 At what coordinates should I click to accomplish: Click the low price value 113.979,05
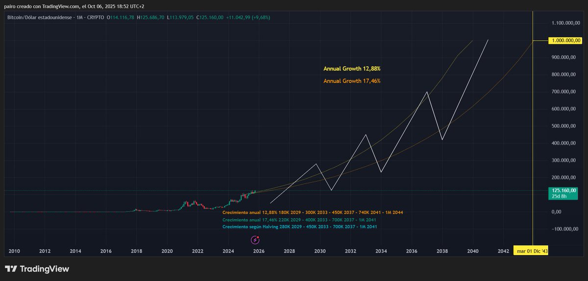[181, 17]
